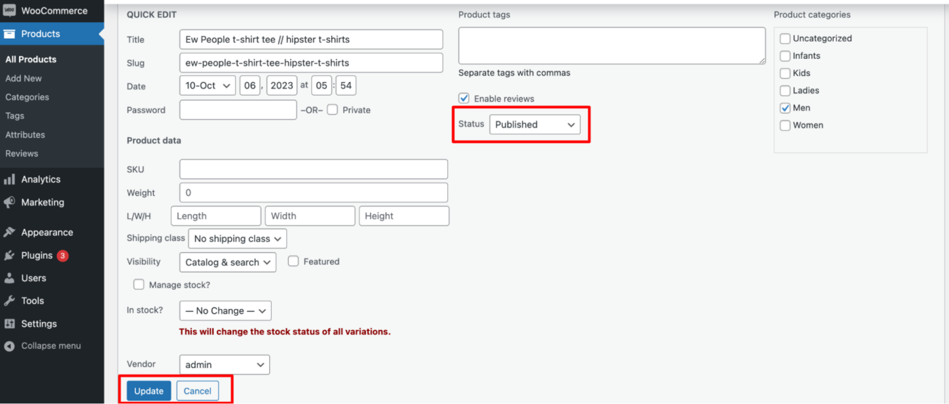Toggle the Private checkbox

click(332, 110)
